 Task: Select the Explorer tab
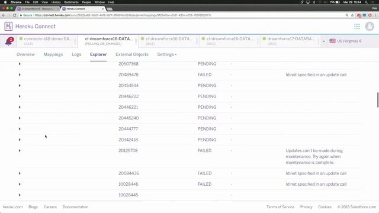coord(98,54)
